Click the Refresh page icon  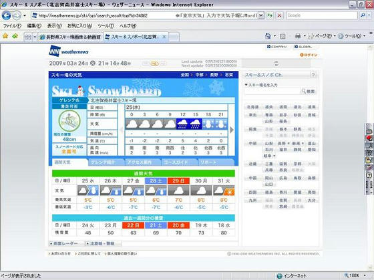click(270, 15)
